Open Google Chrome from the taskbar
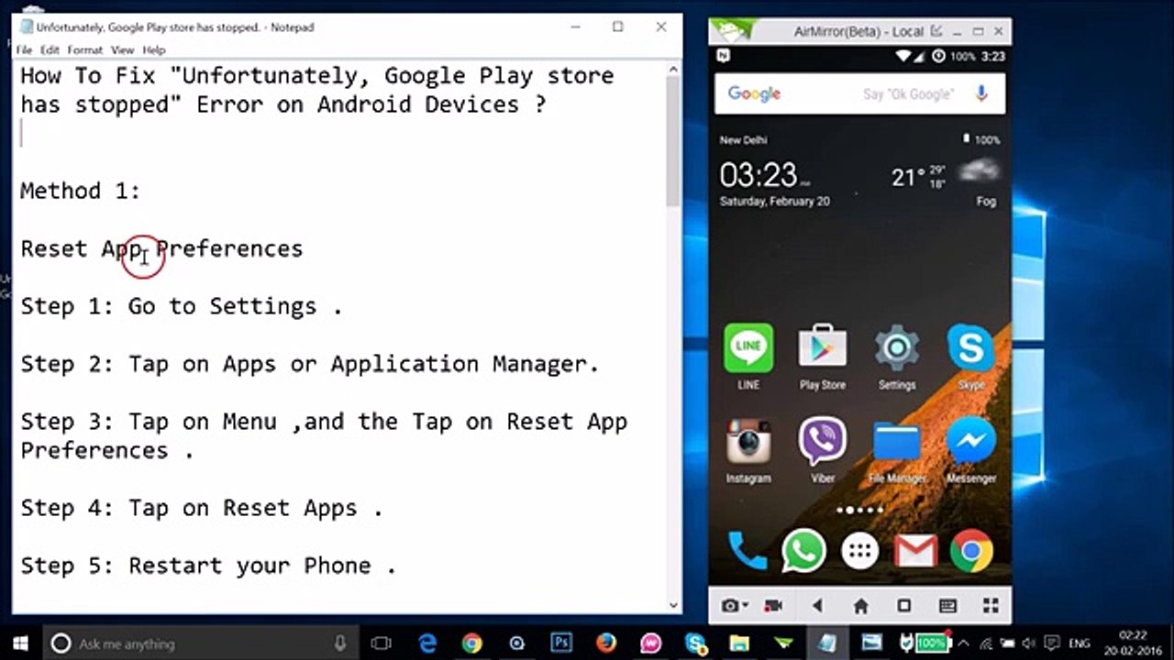The height and width of the screenshot is (660, 1174). (472, 643)
